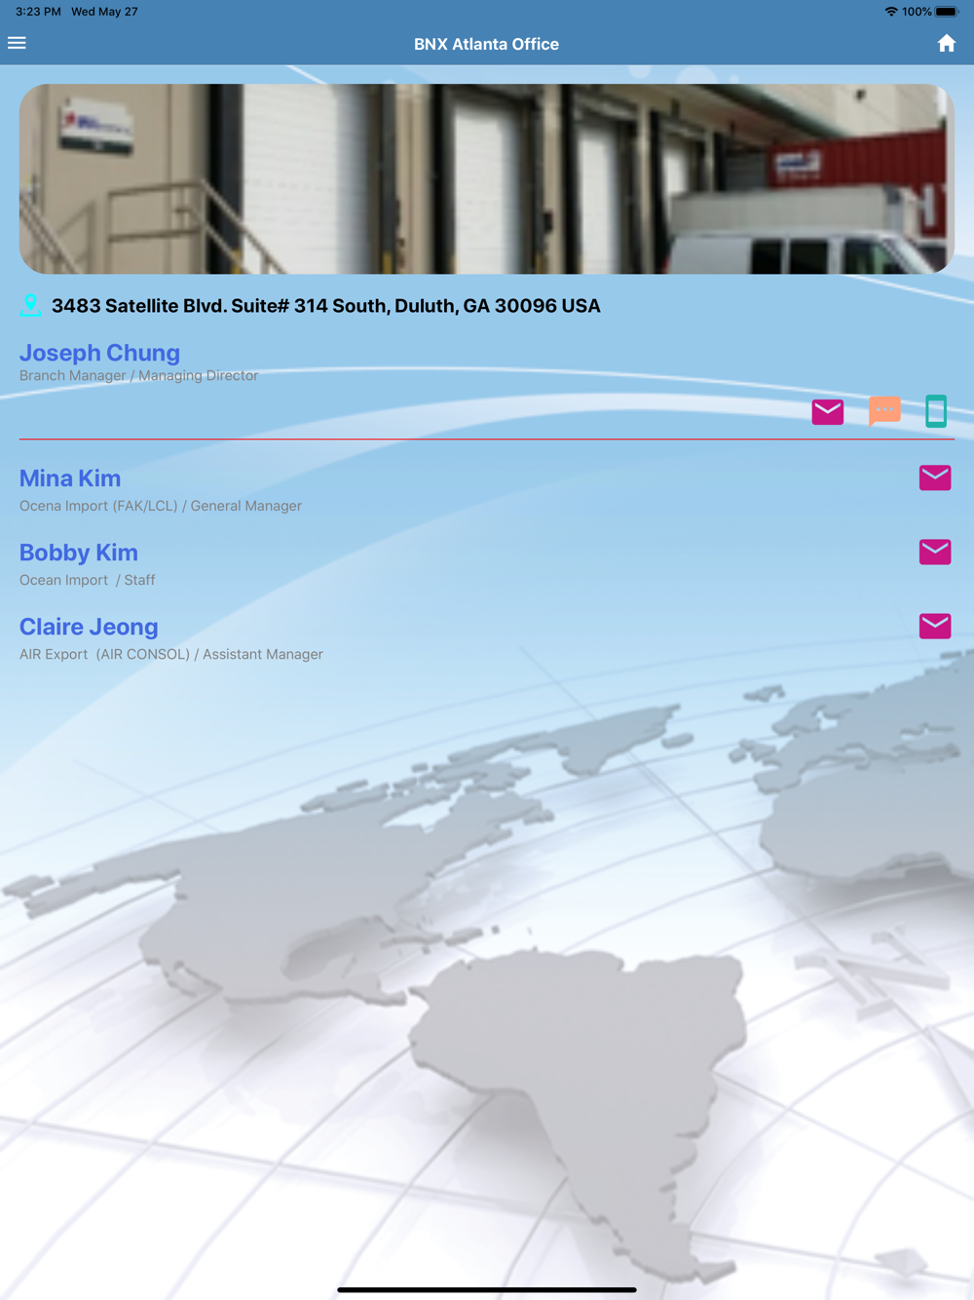Tap 'AIR Export (AIR CONSOL) / Assistant Manager' text
Viewport: 974px width, 1300px height.
171,654
